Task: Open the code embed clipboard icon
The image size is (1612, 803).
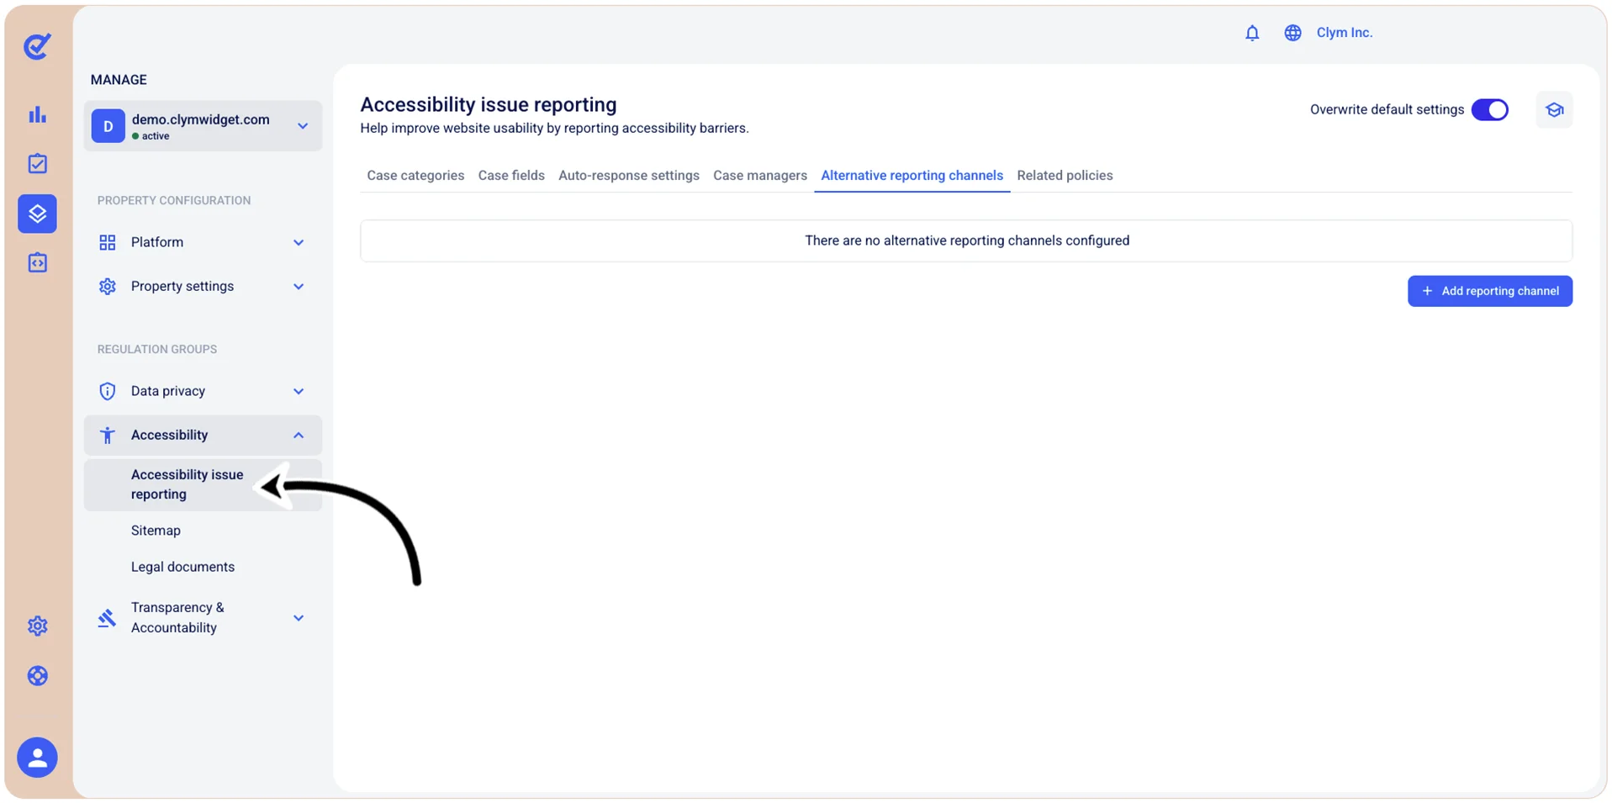Action: 37,262
